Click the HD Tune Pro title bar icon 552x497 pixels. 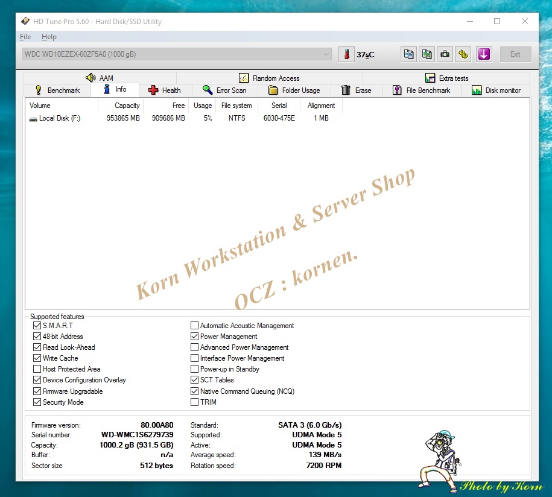(25, 22)
